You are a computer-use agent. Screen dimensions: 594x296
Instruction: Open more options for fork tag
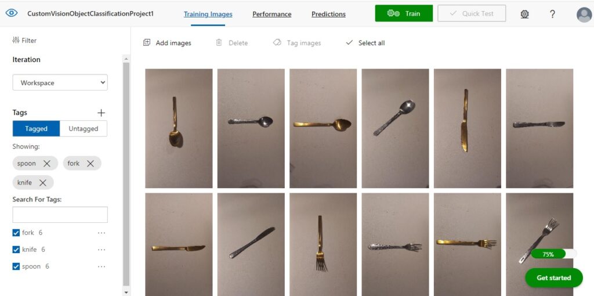(x=101, y=233)
